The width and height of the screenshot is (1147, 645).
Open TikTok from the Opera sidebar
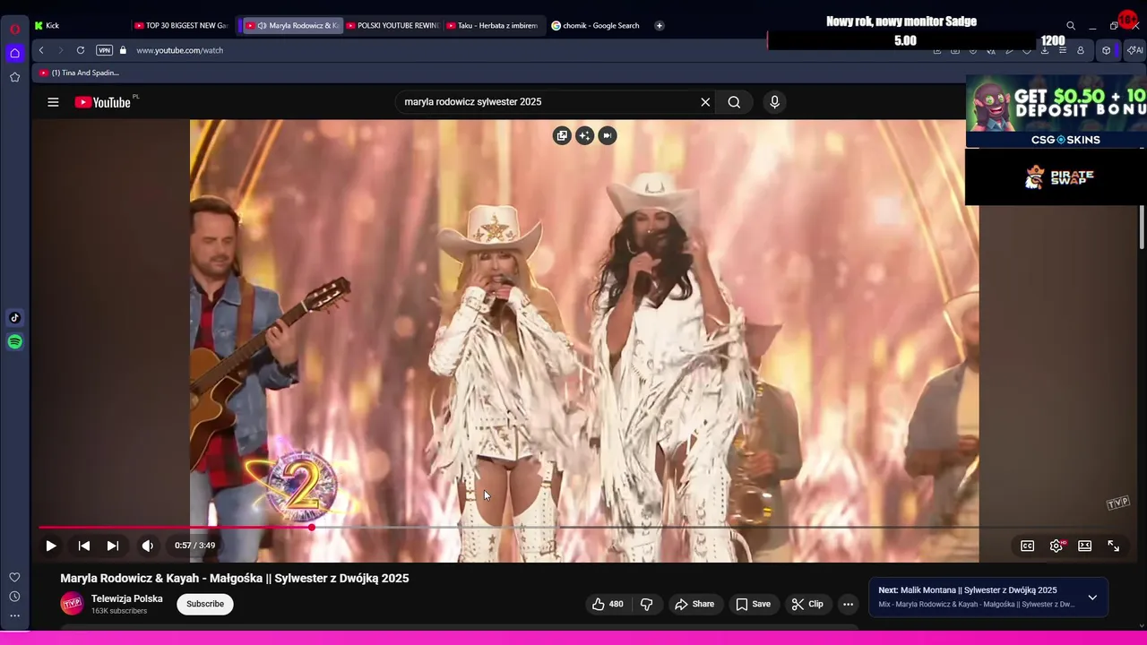click(14, 317)
